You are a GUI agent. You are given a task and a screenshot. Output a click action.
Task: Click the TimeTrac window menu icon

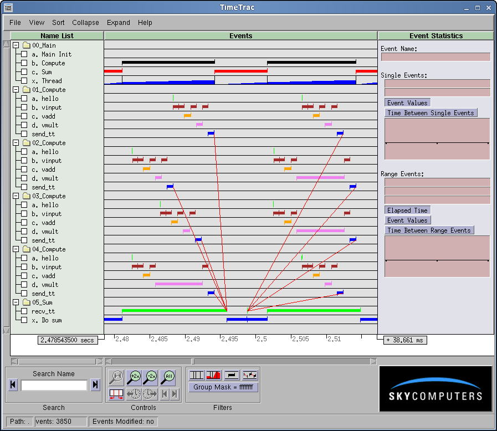[8, 8]
